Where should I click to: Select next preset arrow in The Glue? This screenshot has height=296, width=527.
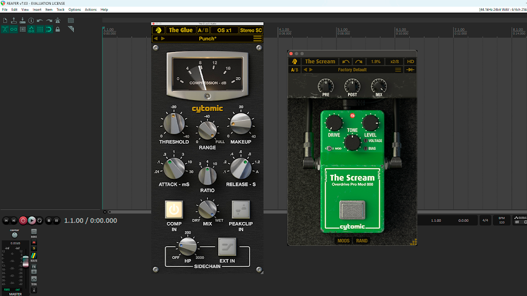point(163,39)
